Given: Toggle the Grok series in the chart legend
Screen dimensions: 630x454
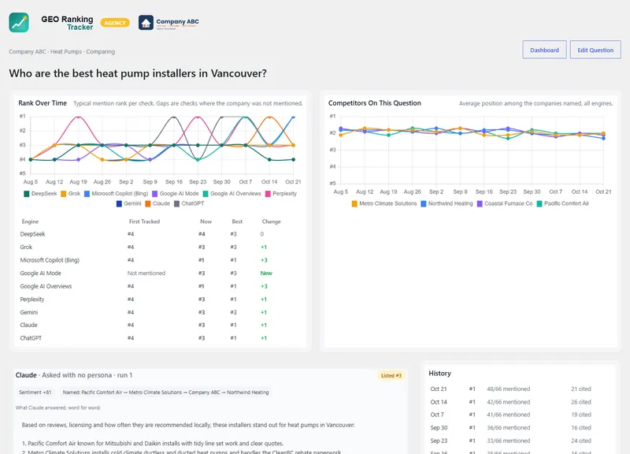Looking at the screenshot, I should tap(71, 193).
